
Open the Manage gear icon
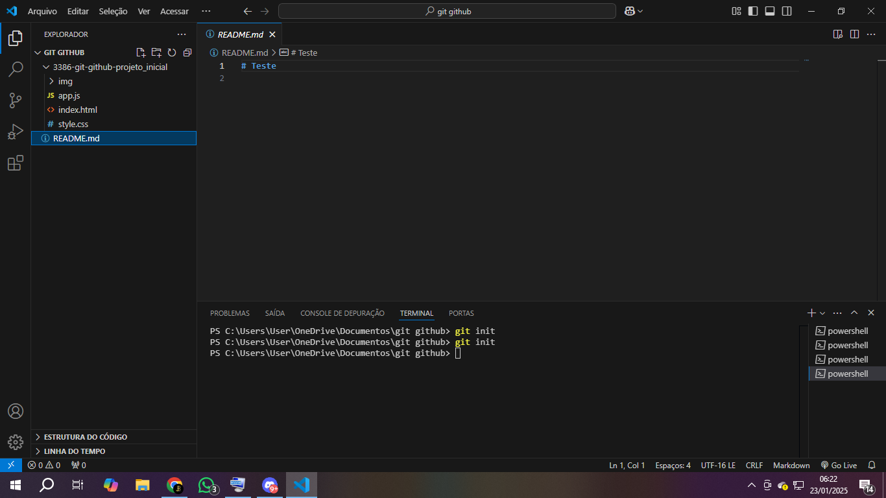point(16,442)
